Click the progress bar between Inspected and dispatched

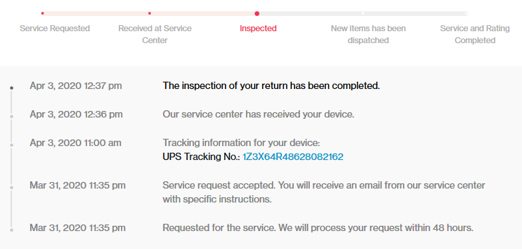click(310, 14)
